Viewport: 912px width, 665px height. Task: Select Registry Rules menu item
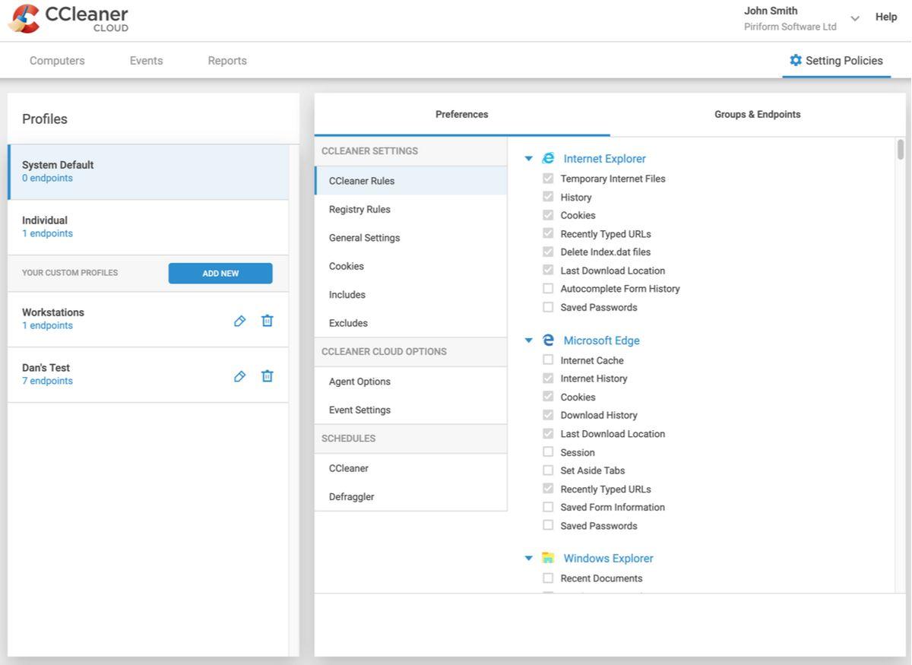tap(410, 209)
